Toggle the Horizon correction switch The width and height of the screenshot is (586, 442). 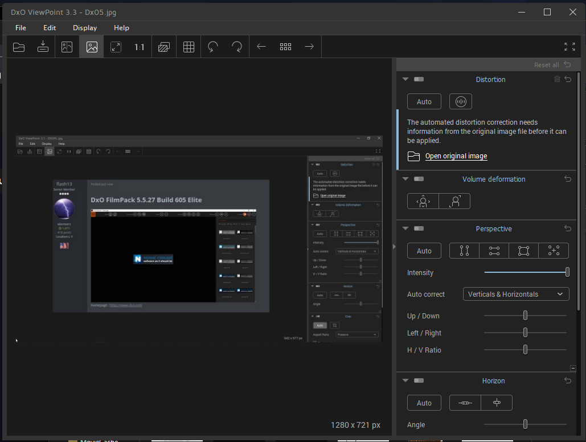pyautogui.click(x=419, y=380)
